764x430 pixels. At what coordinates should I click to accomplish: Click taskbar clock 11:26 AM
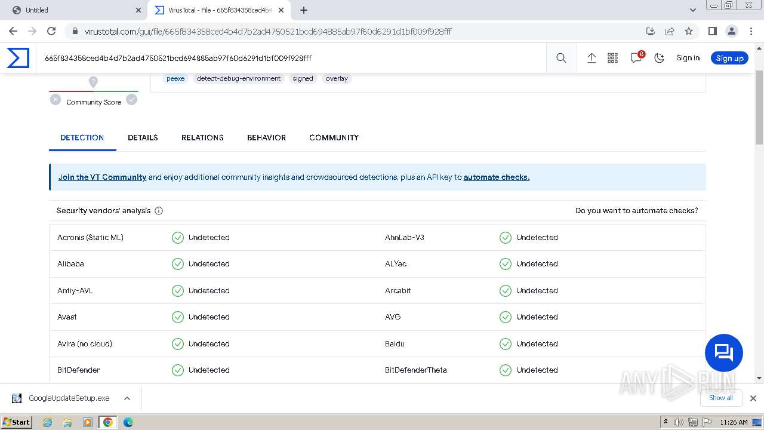click(x=734, y=422)
